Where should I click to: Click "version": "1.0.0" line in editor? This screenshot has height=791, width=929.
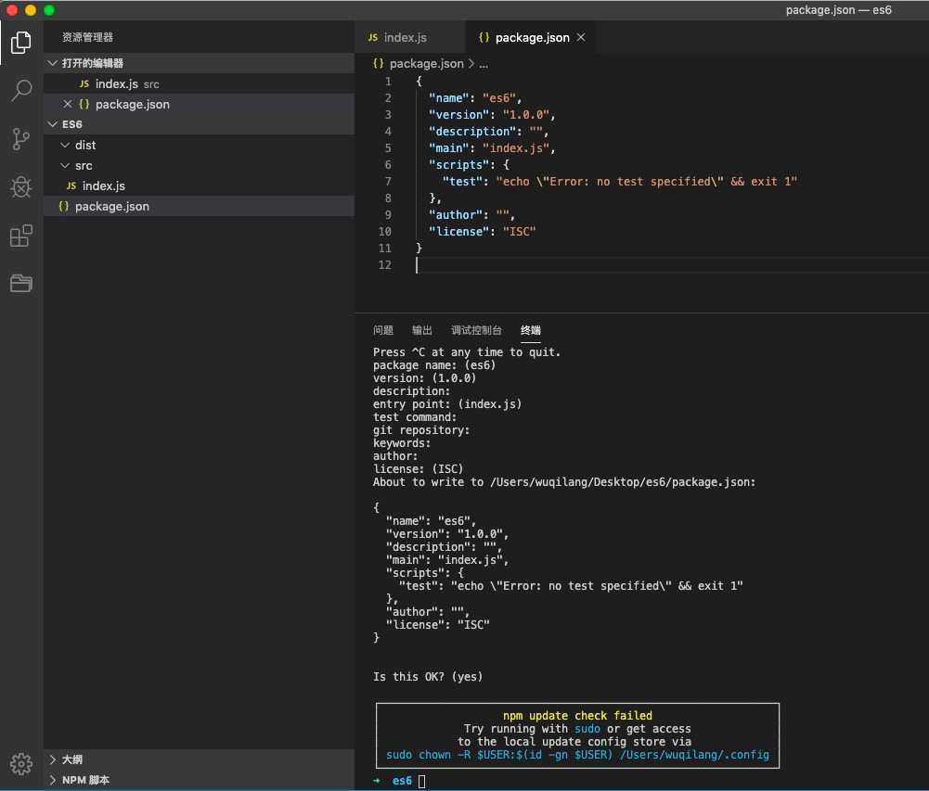[492, 115]
